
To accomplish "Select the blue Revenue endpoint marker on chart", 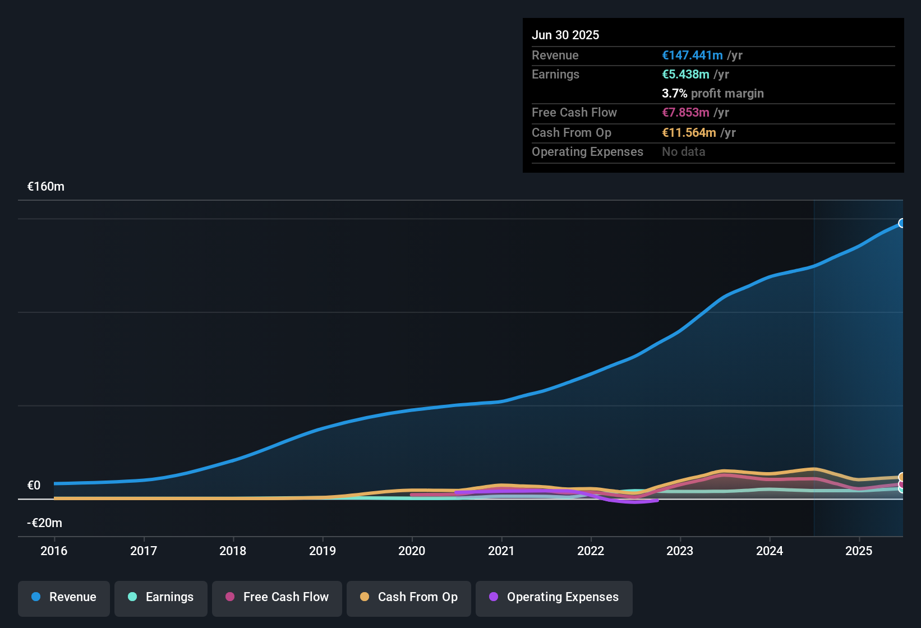I will pos(902,223).
